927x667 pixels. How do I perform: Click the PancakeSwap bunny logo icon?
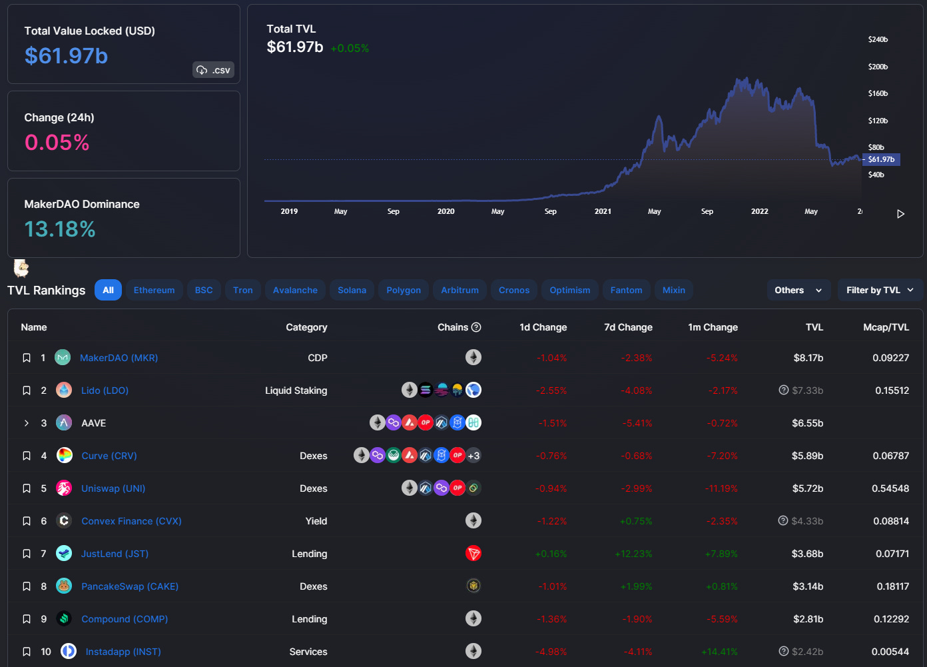click(x=64, y=586)
